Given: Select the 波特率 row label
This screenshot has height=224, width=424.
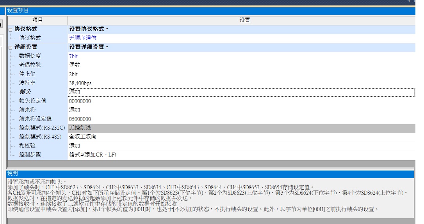Looking at the screenshot, I should pyautogui.click(x=27, y=83).
